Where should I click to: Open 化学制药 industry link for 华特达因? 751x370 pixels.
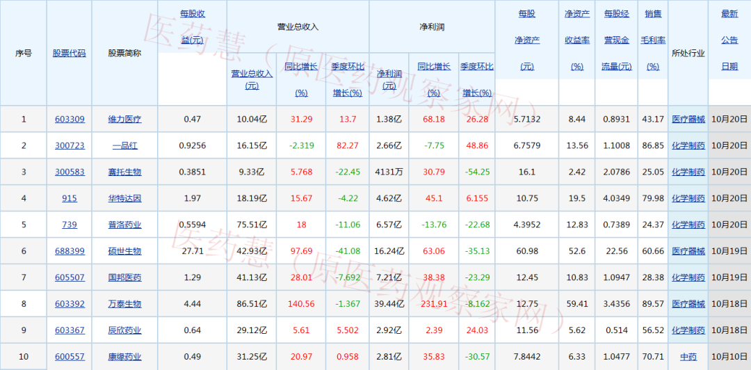(688, 198)
